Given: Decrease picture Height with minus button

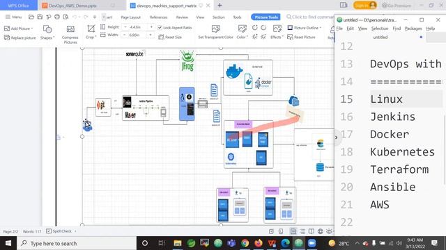Looking at the screenshot, I should coord(125,27).
